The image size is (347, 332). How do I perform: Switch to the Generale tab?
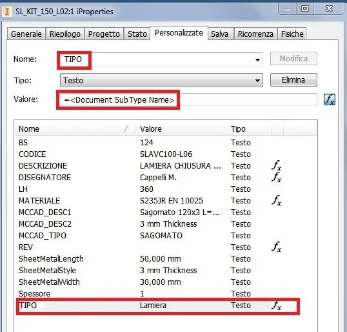click(x=26, y=34)
